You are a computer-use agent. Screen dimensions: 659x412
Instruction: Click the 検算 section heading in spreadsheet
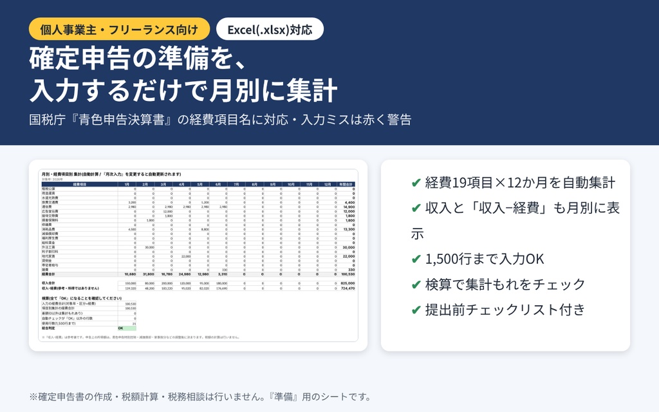[x=82, y=298]
